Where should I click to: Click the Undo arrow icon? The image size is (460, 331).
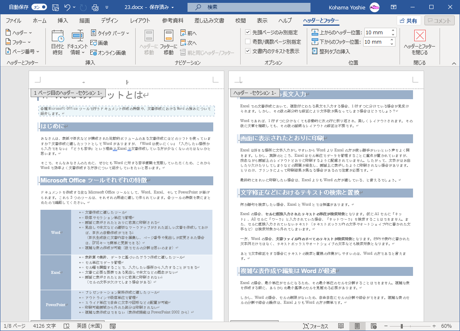67,7
